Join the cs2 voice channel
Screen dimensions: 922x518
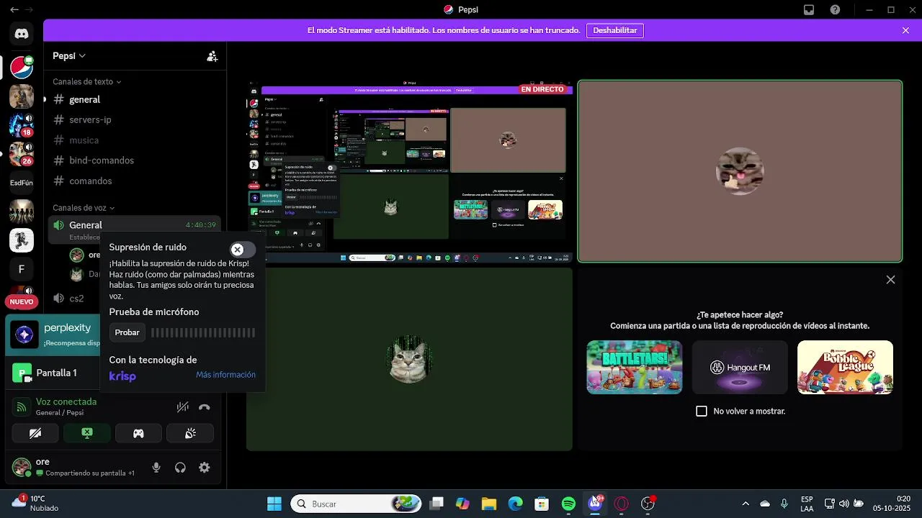pos(75,299)
